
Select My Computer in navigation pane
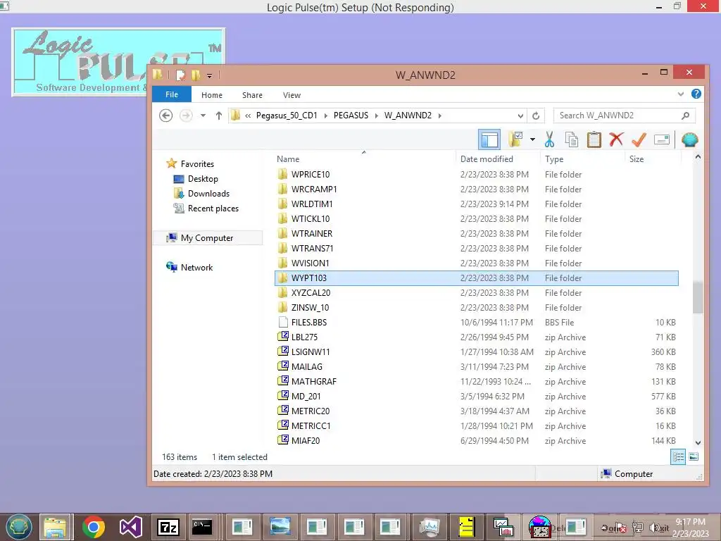(x=207, y=238)
